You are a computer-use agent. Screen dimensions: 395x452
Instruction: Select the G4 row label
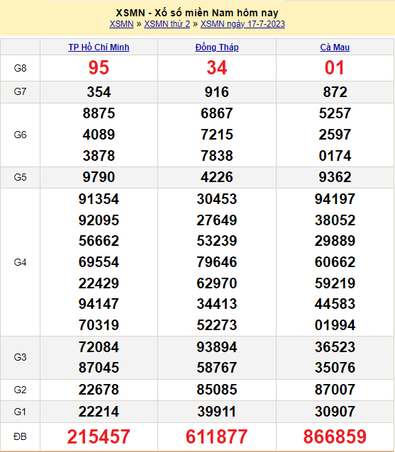tap(20, 262)
